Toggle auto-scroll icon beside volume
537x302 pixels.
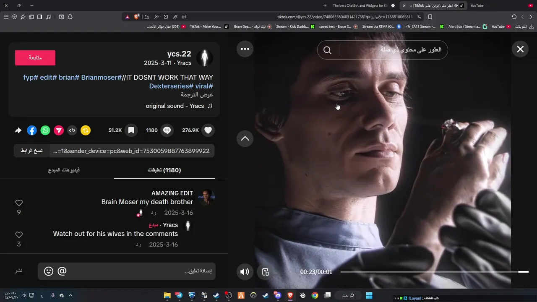265,272
